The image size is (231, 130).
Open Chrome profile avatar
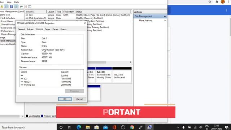[x=223, y=1]
